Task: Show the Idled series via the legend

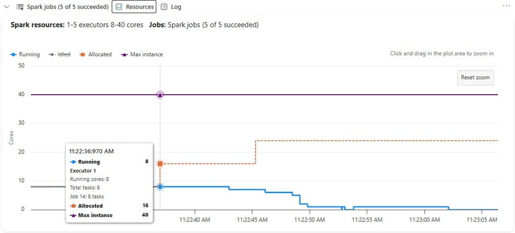Action: pos(59,54)
